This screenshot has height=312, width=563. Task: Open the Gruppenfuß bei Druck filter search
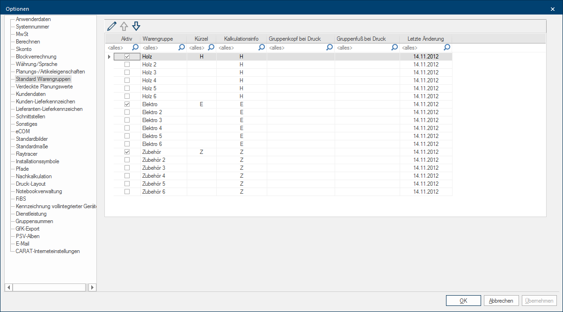(395, 47)
